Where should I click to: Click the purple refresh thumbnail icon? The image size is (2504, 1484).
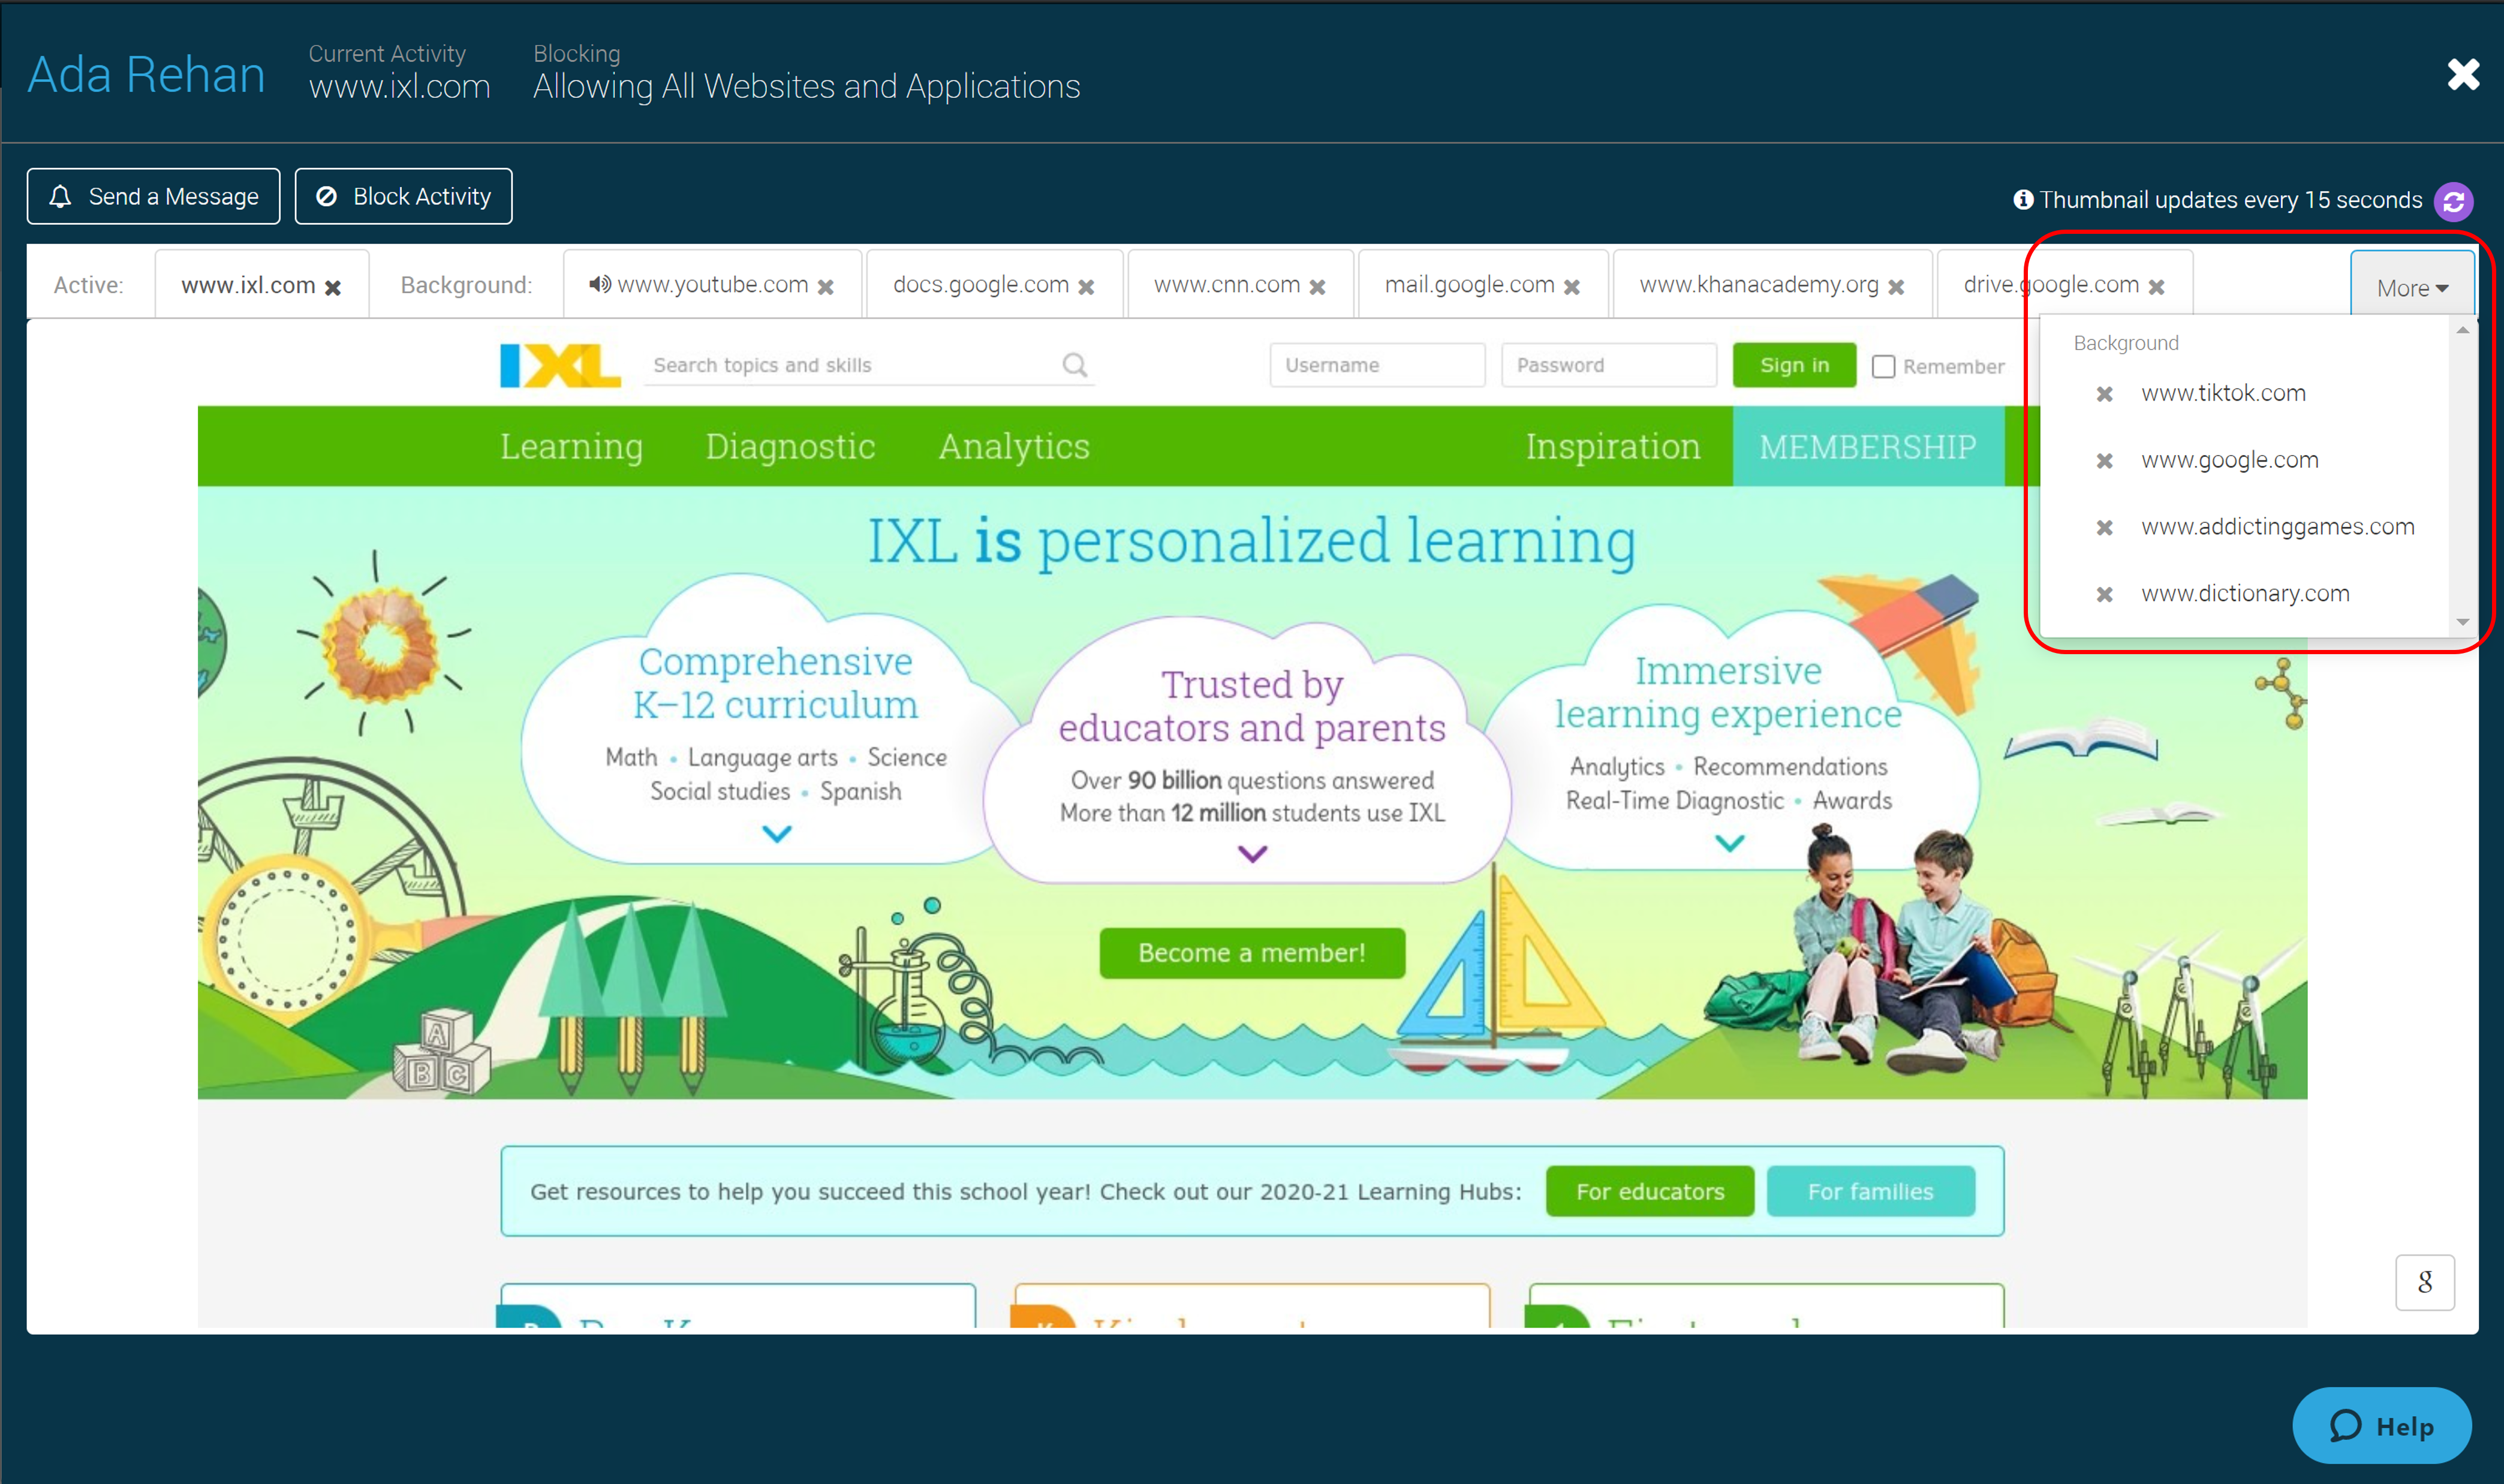coord(2454,201)
